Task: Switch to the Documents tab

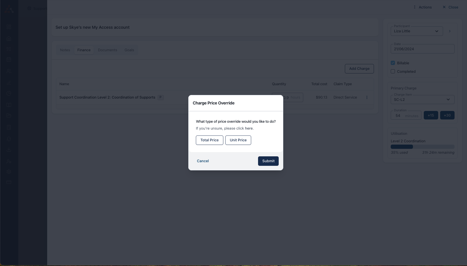Action: (107, 50)
